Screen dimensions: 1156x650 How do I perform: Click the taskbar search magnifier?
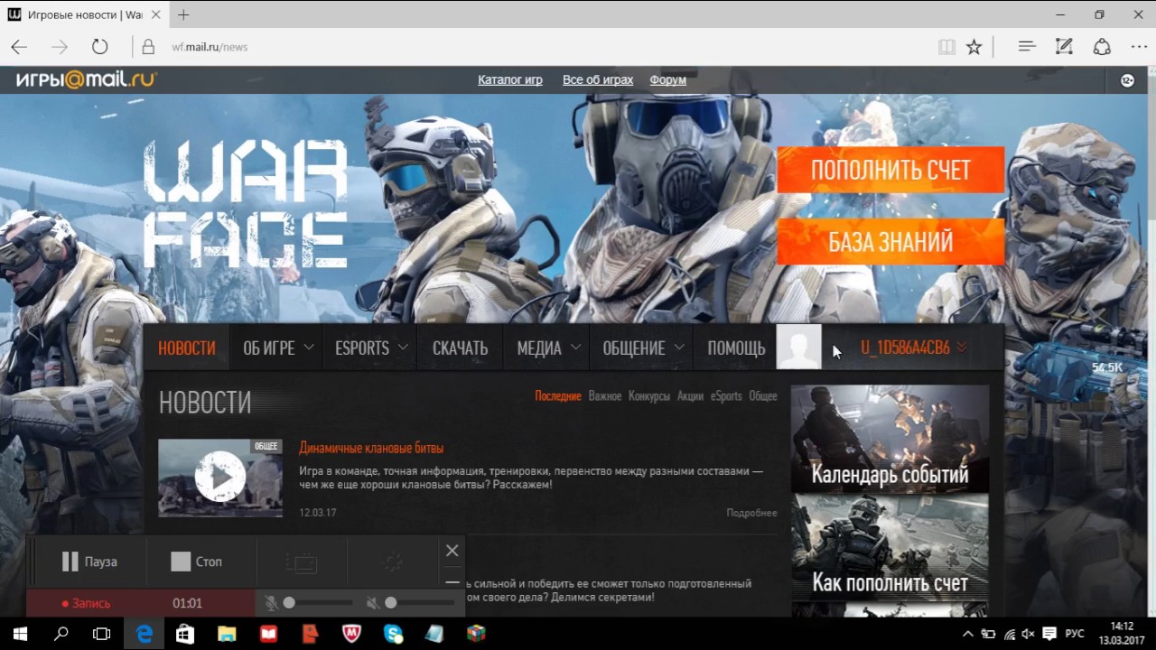point(61,634)
